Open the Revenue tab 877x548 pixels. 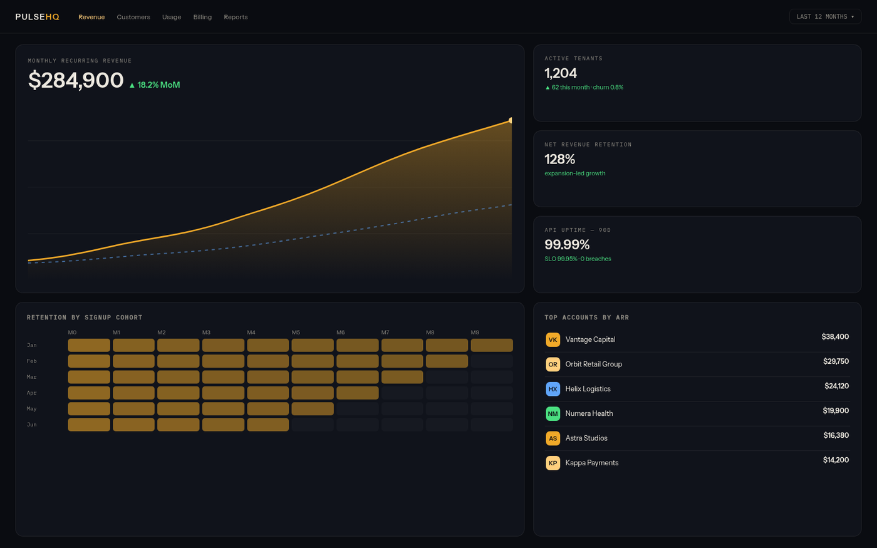point(91,17)
